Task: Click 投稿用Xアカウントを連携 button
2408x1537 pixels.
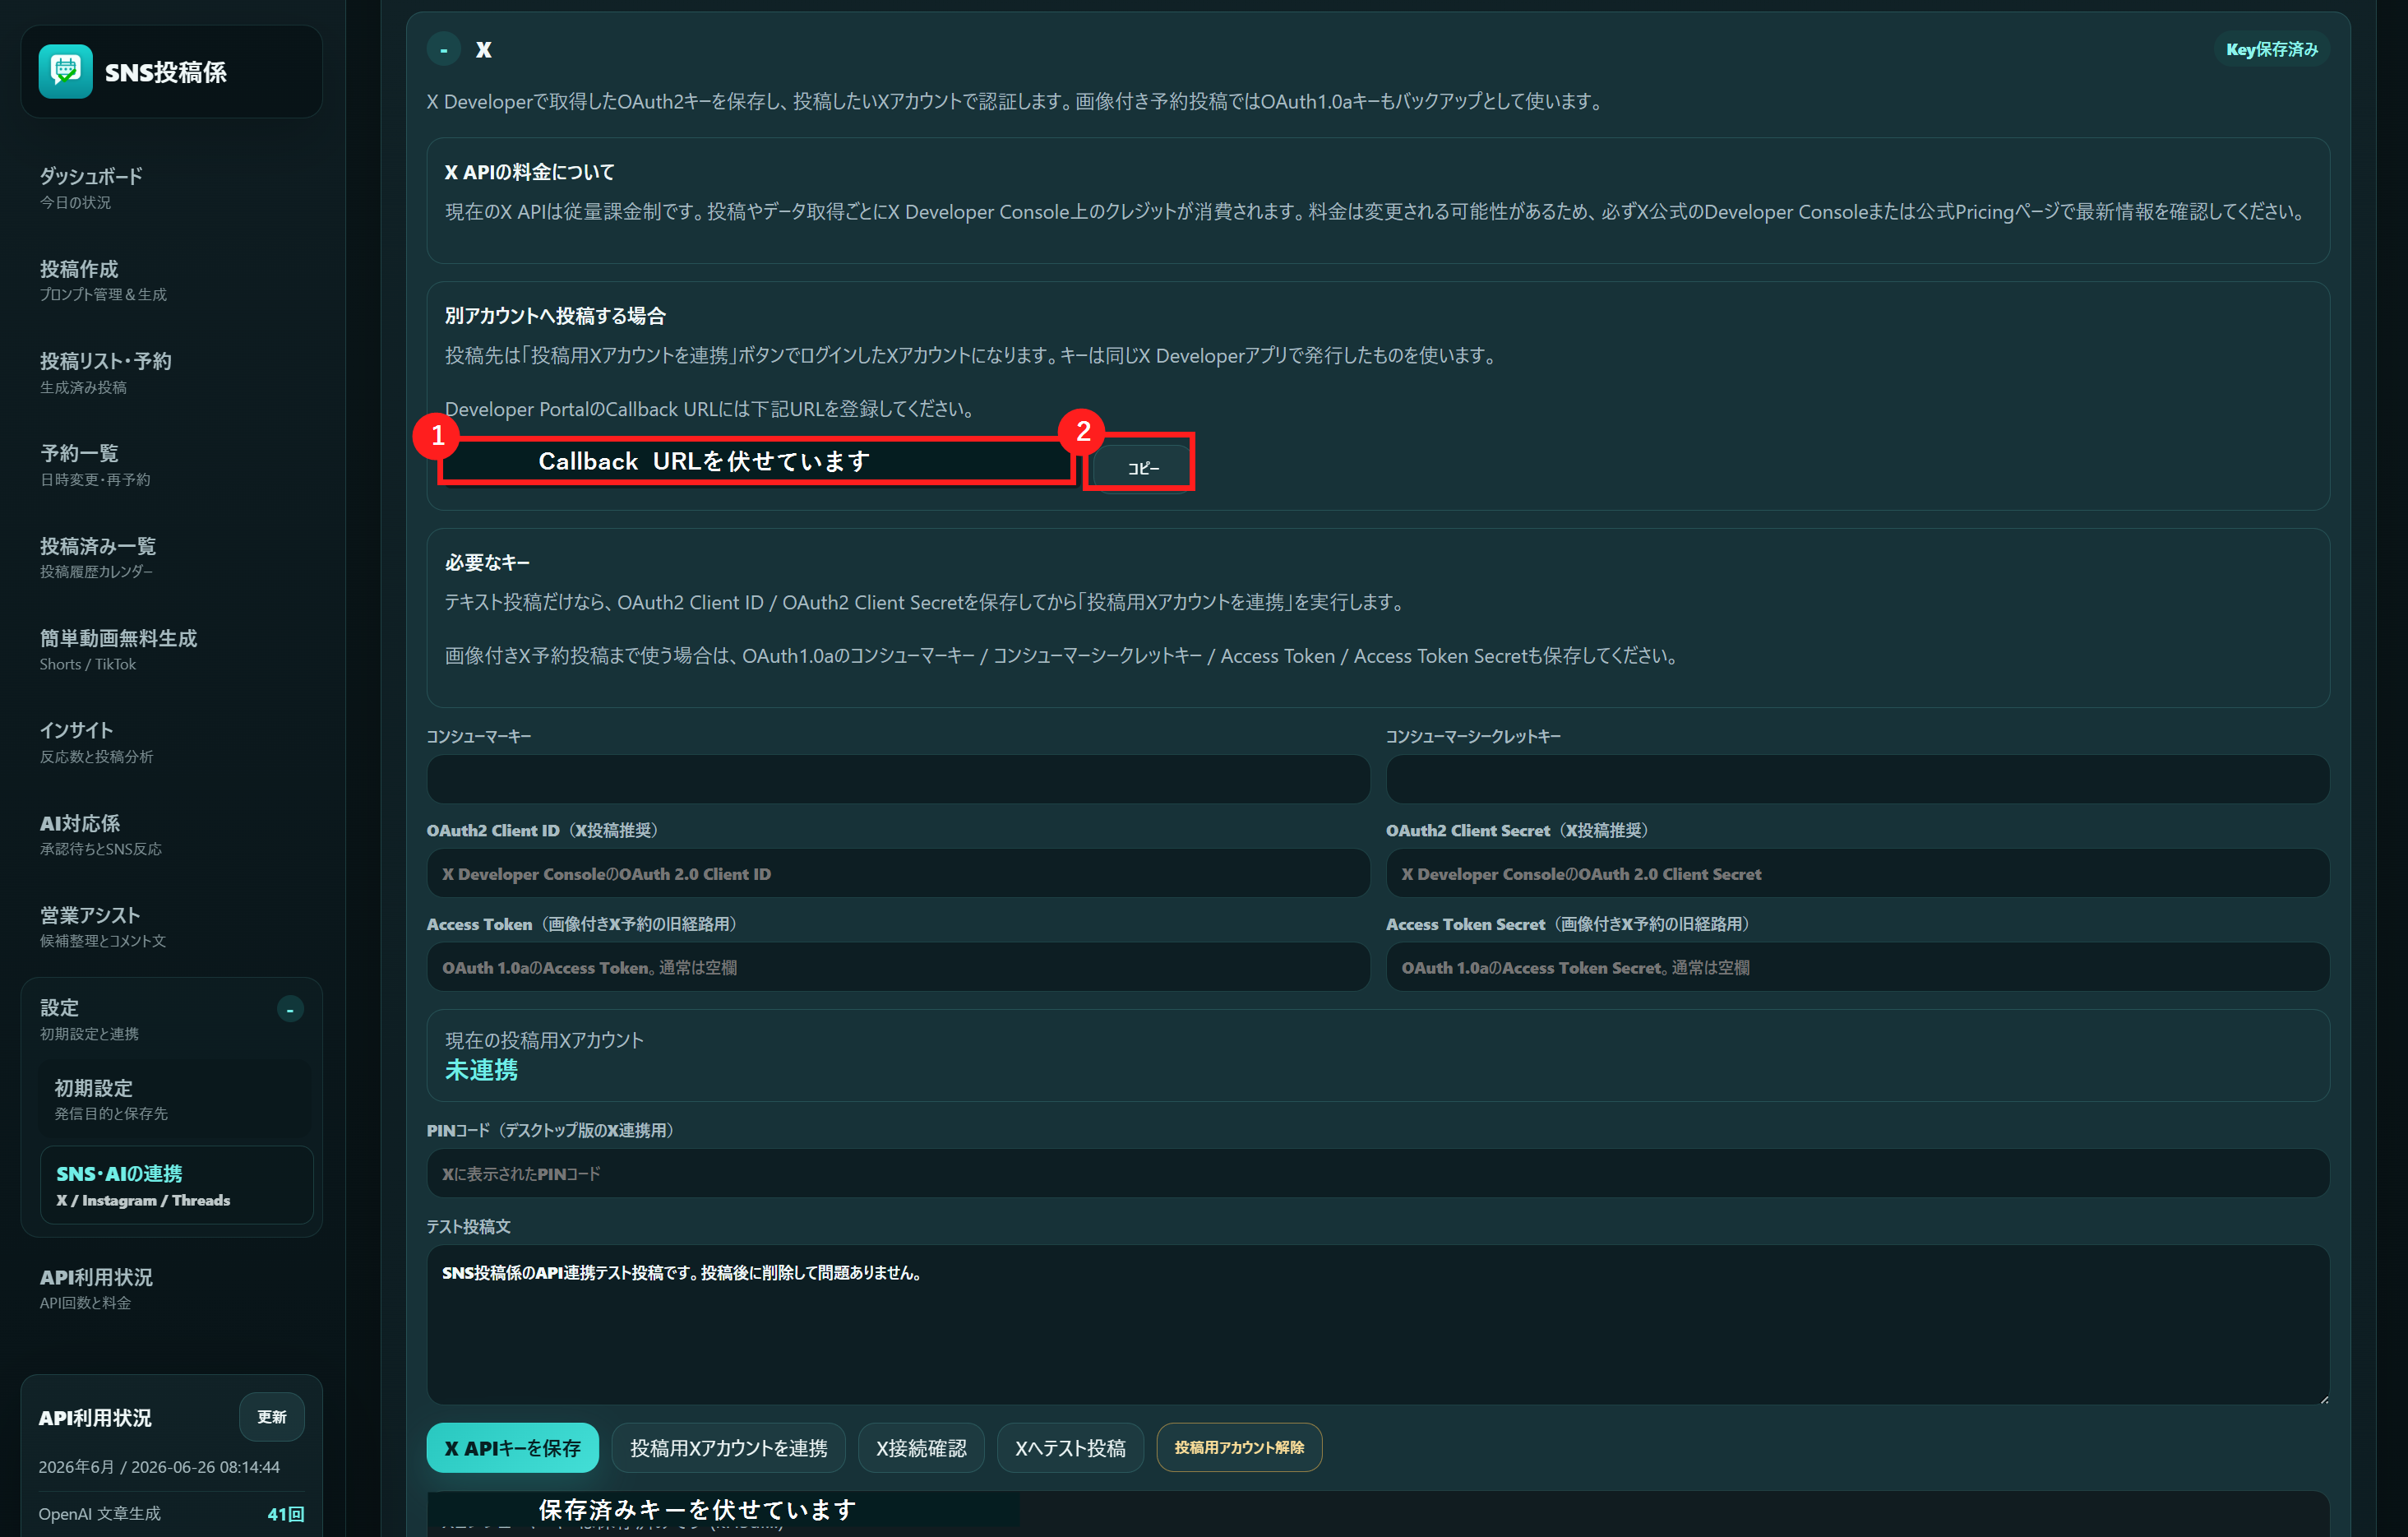Action: (728, 1447)
